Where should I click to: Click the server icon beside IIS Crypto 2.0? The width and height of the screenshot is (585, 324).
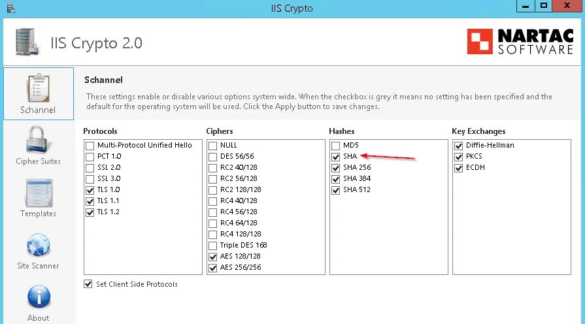[x=27, y=42]
